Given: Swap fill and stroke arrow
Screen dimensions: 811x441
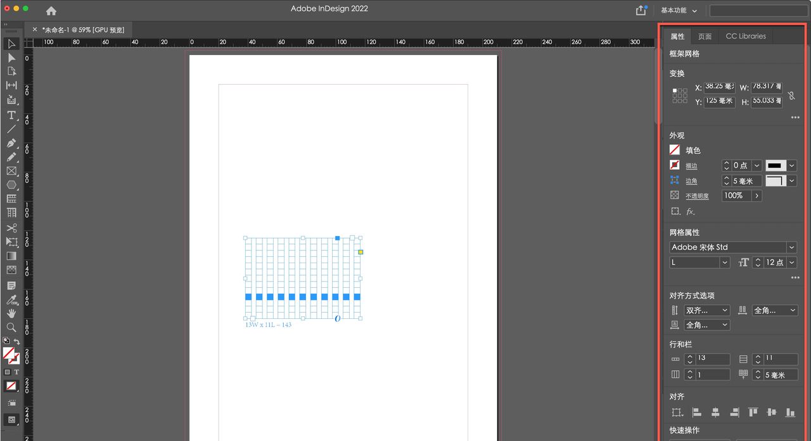Looking at the screenshot, I should pyautogui.click(x=16, y=342).
